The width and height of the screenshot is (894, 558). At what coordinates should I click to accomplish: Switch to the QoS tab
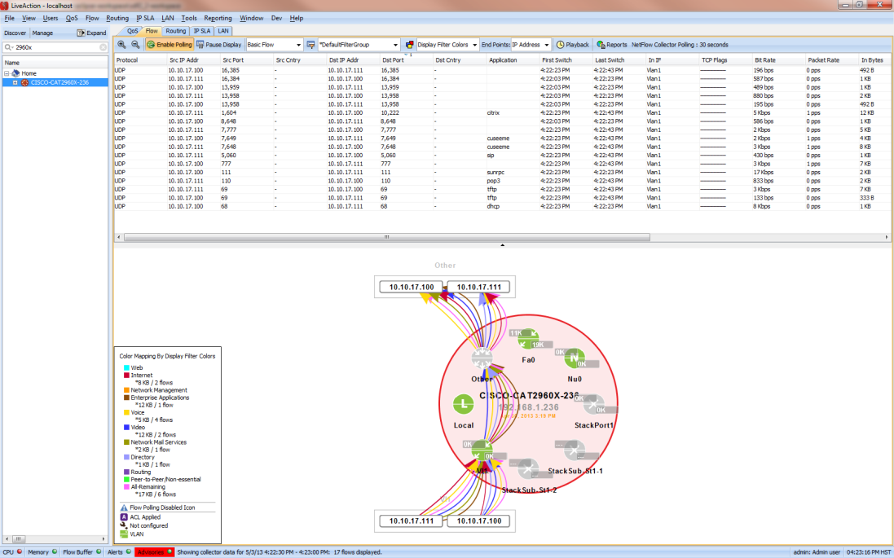pos(132,31)
